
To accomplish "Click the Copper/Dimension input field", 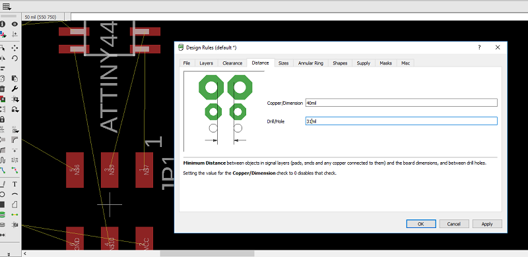I will tap(401, 103).
